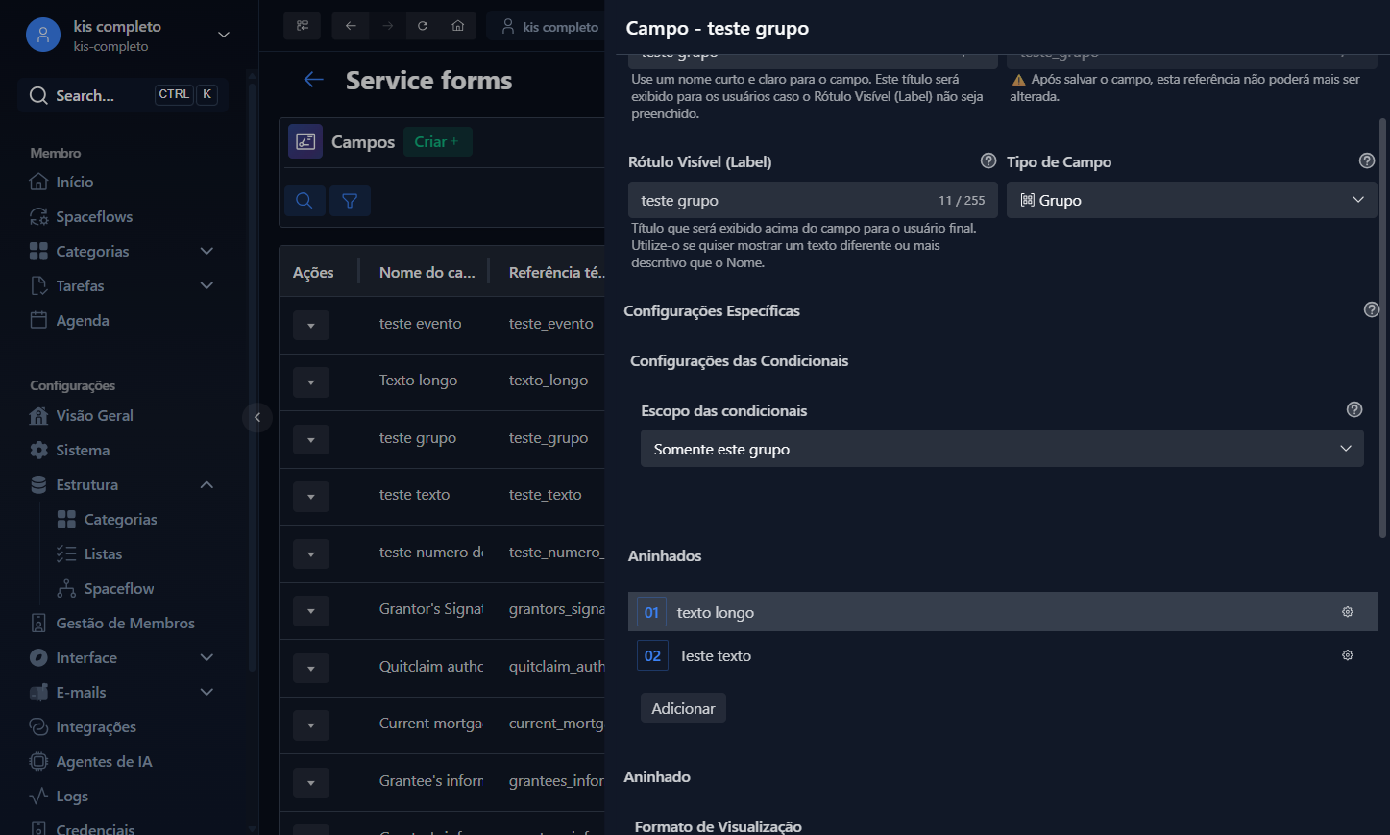This screenshot has width=1390, height=835.
Task: Collapse the sidebar with the chevron handle
Action: 257,417
